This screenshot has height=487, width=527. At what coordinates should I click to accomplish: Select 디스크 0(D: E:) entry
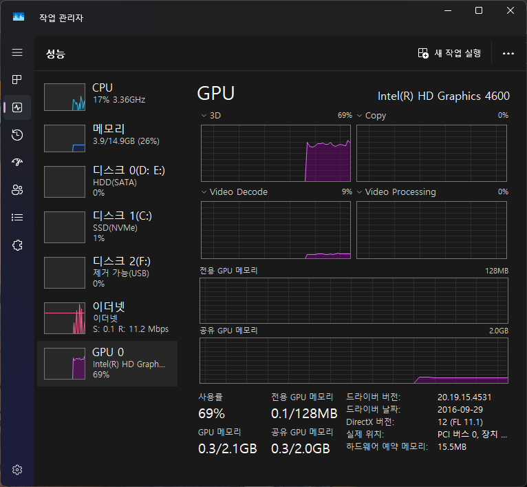click(107, 181)
